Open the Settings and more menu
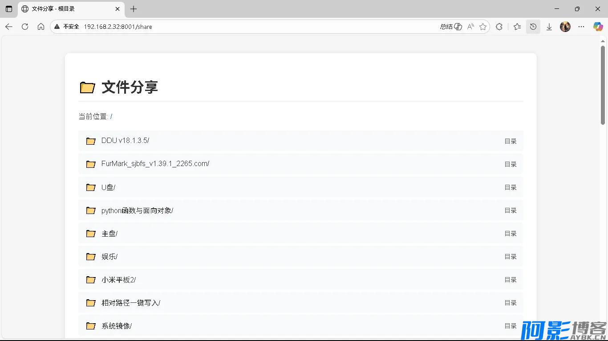The width and height of the screenshot is (608, 341). pyautogui.click(x=581, y=27)
